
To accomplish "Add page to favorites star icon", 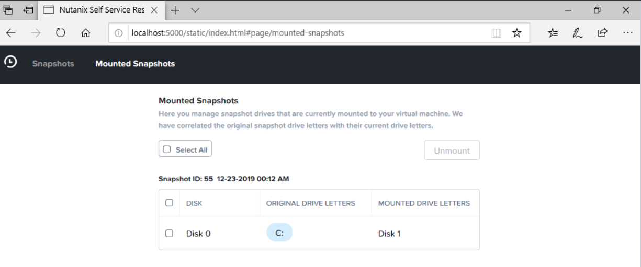I will click(x=516, y=33).
